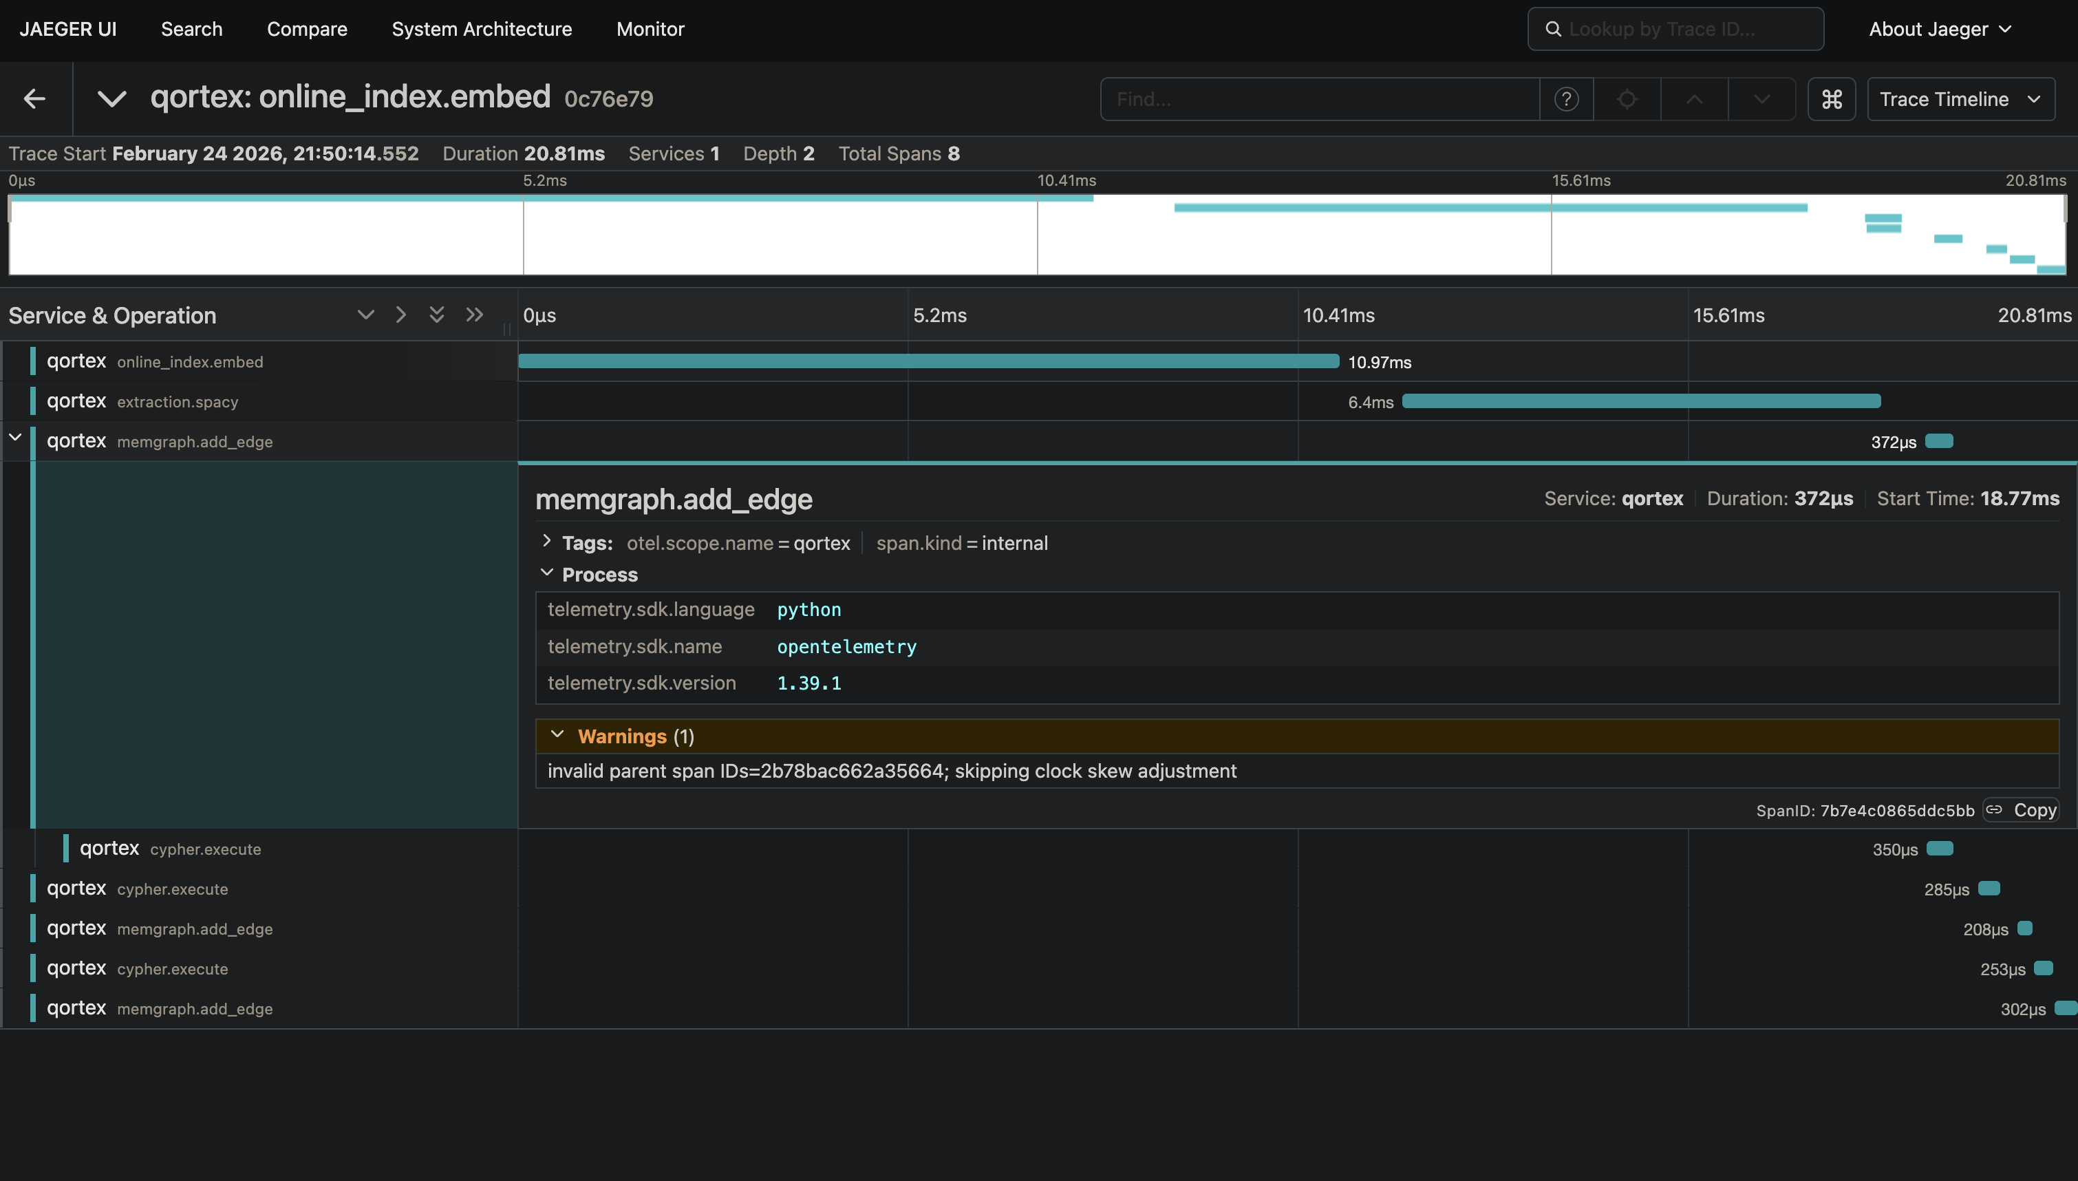Image resolution: width=2078 pixels, height=1181 pixels.
Task: Open the Monitor menu item
Action: pyautogui.click(x=650, y=29)
